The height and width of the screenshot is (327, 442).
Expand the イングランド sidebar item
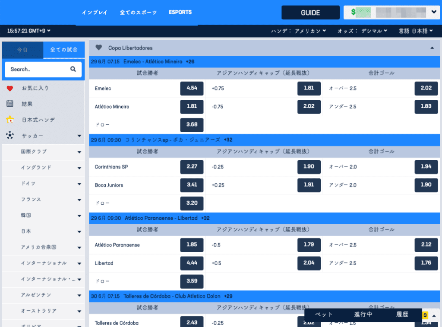(79, 168)
